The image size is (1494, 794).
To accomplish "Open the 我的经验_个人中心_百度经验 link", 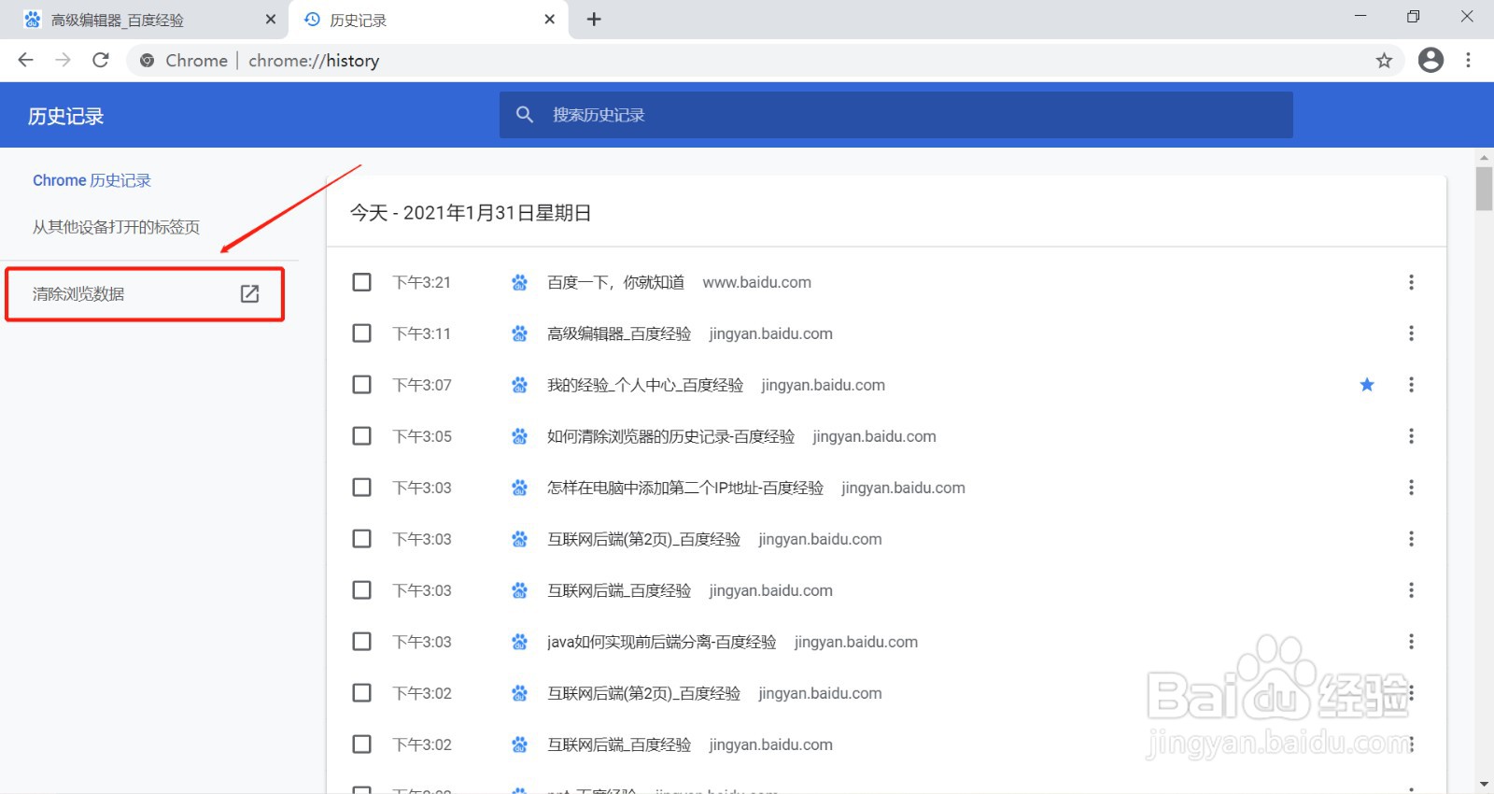I will (645, 385).
